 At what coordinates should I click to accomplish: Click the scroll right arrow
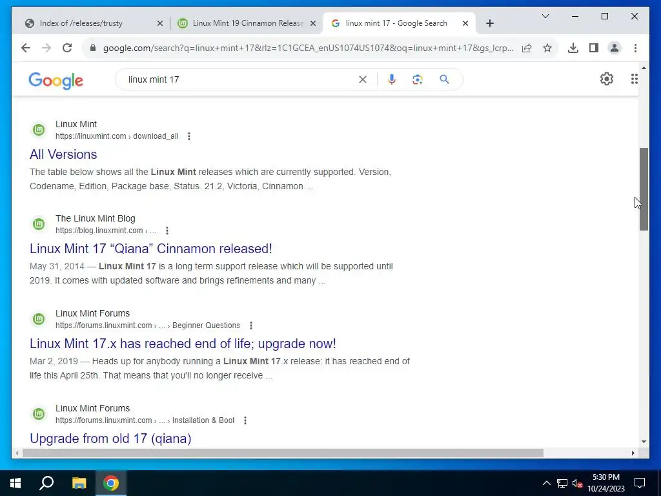(x=633, y=453)
